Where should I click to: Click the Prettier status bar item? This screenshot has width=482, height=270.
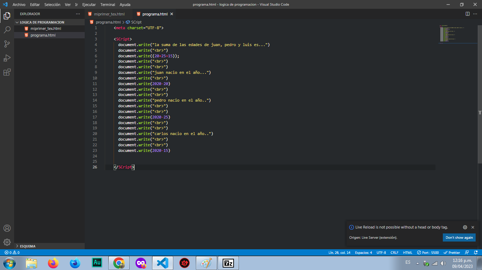point(452,252)
